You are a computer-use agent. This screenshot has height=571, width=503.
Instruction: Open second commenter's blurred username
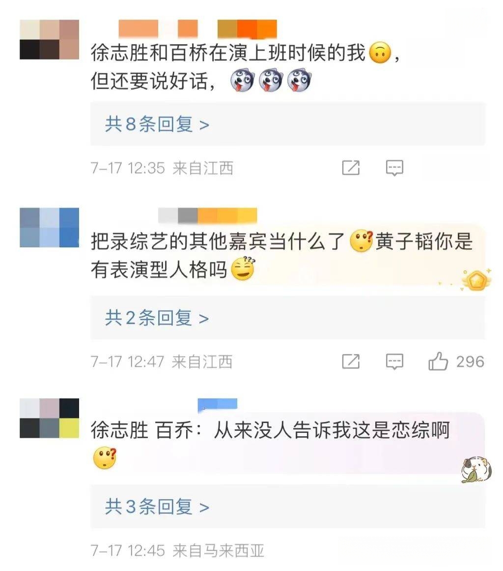tap(208, 215)
